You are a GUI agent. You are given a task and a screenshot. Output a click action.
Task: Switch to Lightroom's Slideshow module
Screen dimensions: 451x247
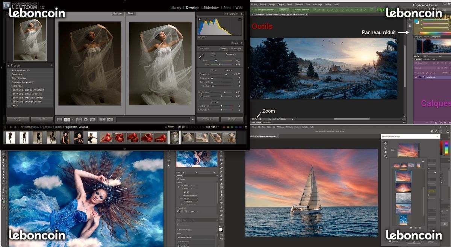pos(211,8)
